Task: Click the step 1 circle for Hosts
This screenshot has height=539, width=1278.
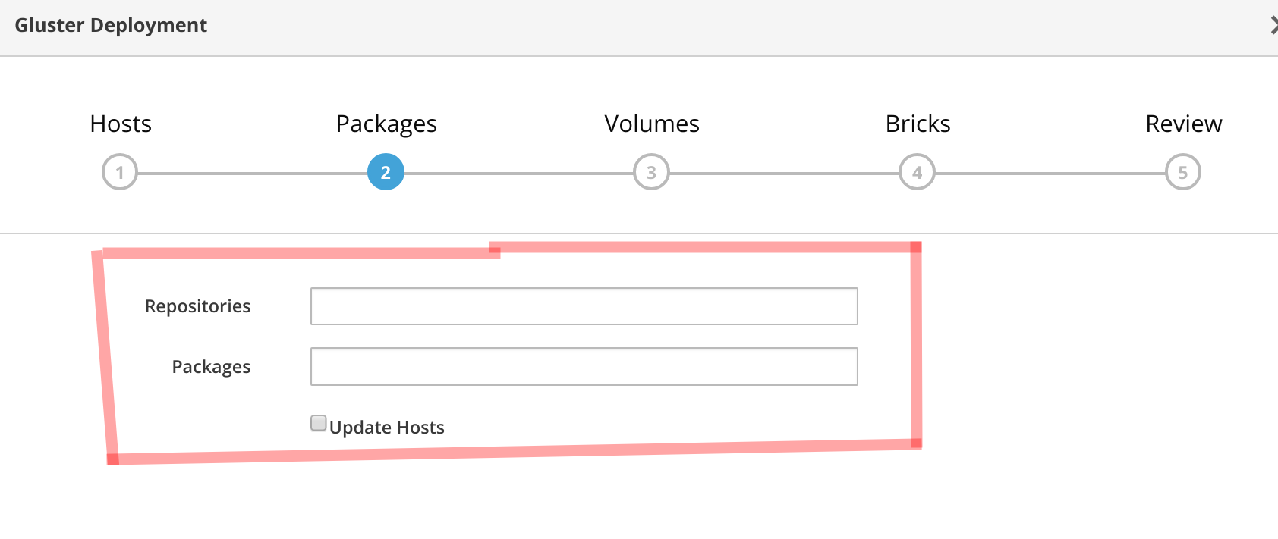Action: pyautogui.click(x=120, y=172)
